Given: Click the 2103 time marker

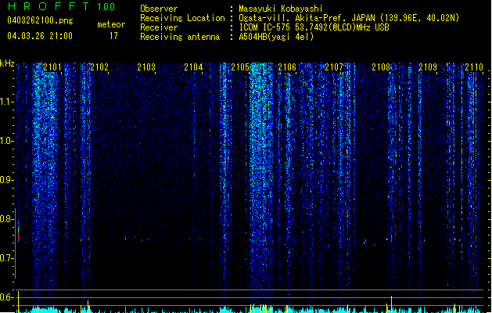Looking at the screenshot, I should pyautogui.click(x=146, y=67).
